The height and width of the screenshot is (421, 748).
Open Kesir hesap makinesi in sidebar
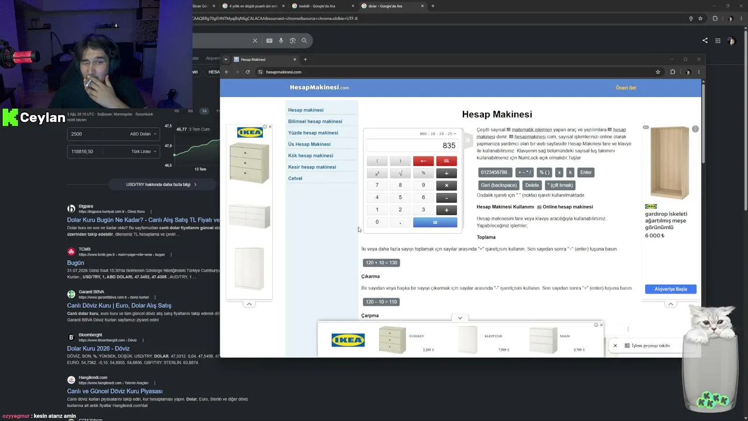pyautogui.click(x=312, y=167)
